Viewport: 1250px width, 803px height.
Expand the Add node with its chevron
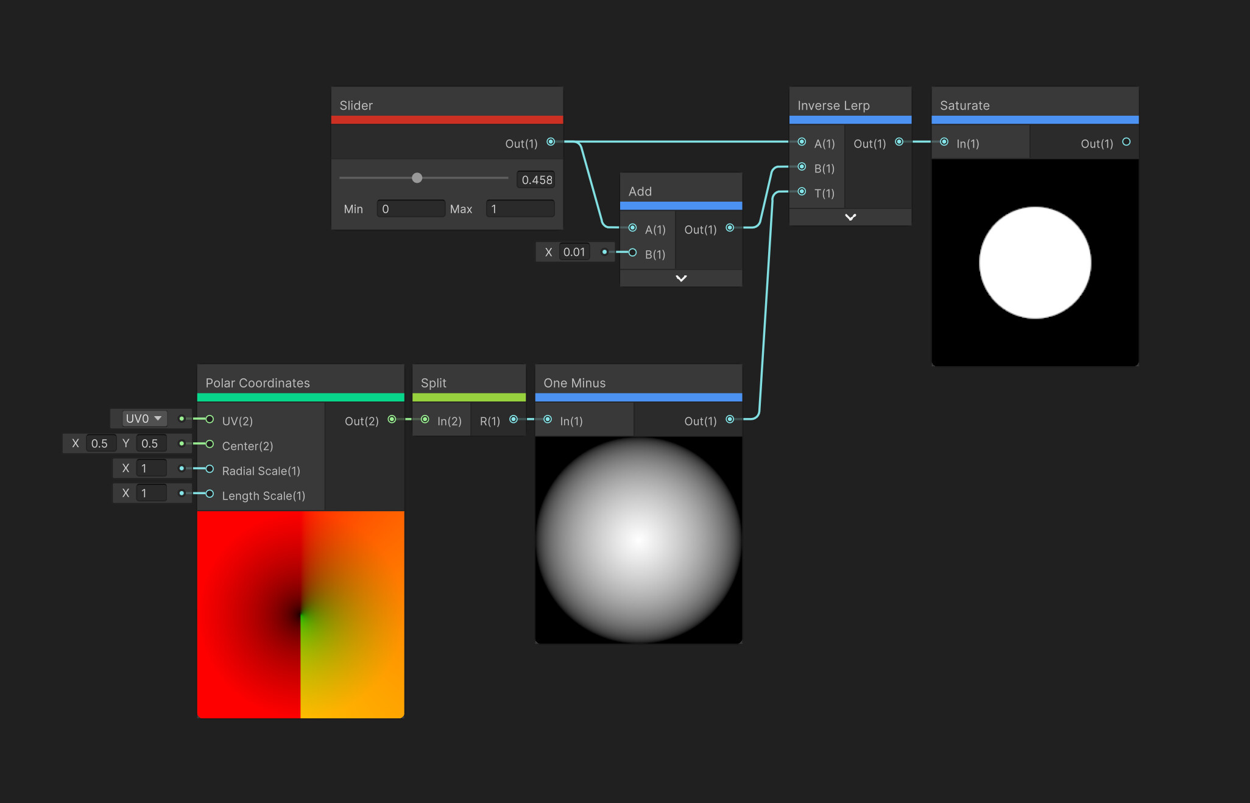click(x=680, y=278)
